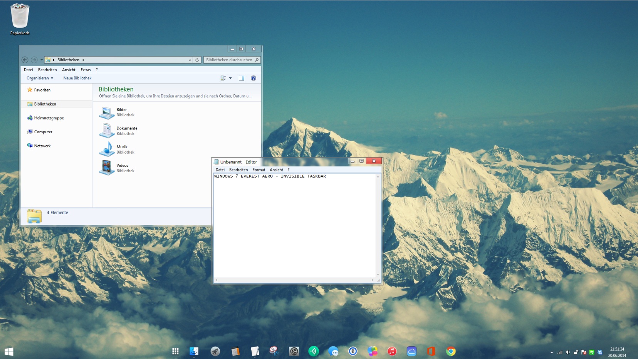Click the open padlock tray icon
Image resolution: width=638 pixels, height=359 pixels.
click(576, 352)
